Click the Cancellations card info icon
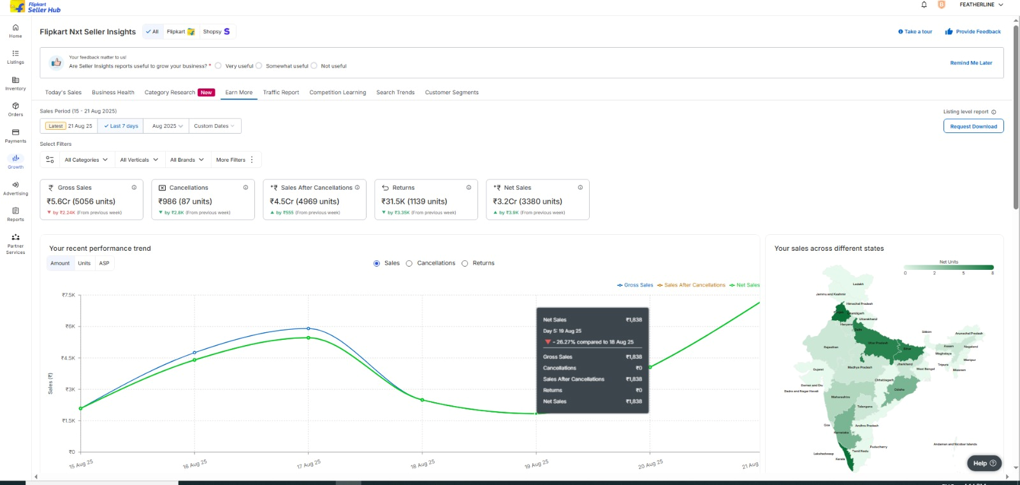 tap(245, 188)
